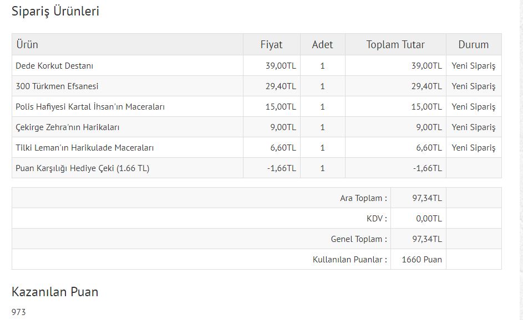
Task: Click the Ürün column header
Action: [x=27, y=45]
